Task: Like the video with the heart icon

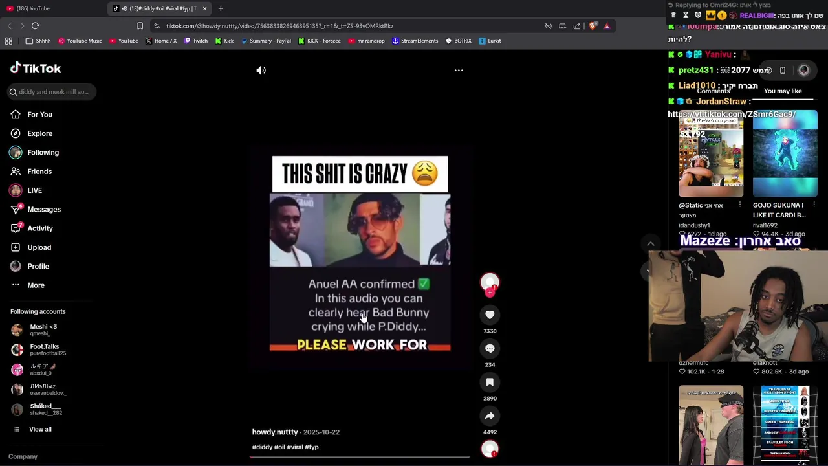Action: (490, 315)
